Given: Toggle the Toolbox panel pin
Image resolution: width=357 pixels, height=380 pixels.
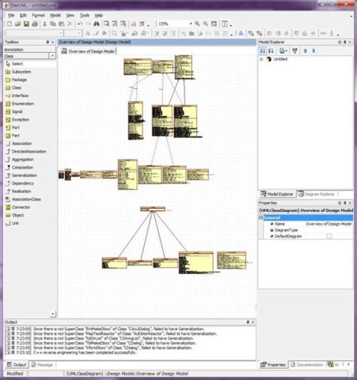Looking at the screenshot, I should point(48,42).
